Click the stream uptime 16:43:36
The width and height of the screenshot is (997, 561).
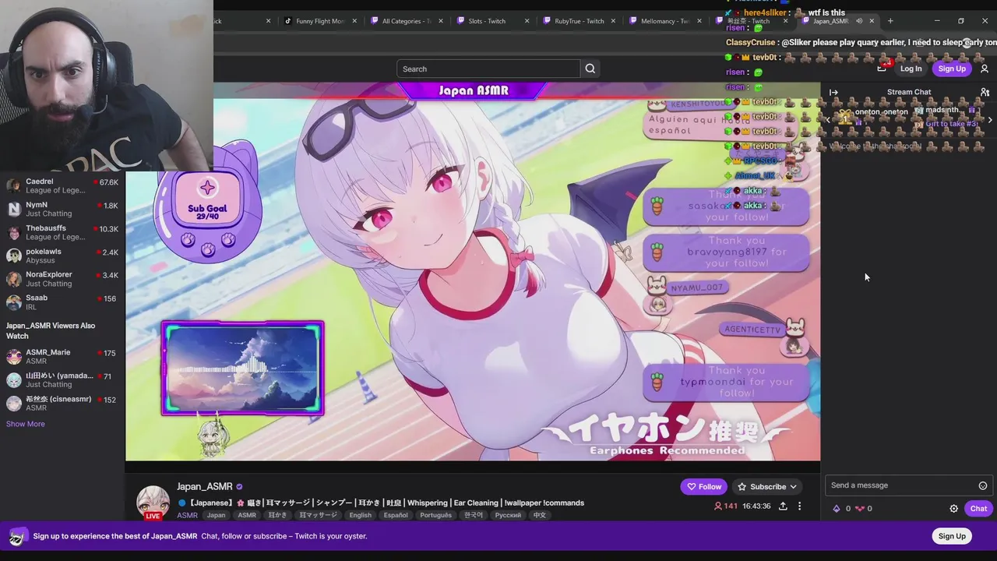[757, 506]
